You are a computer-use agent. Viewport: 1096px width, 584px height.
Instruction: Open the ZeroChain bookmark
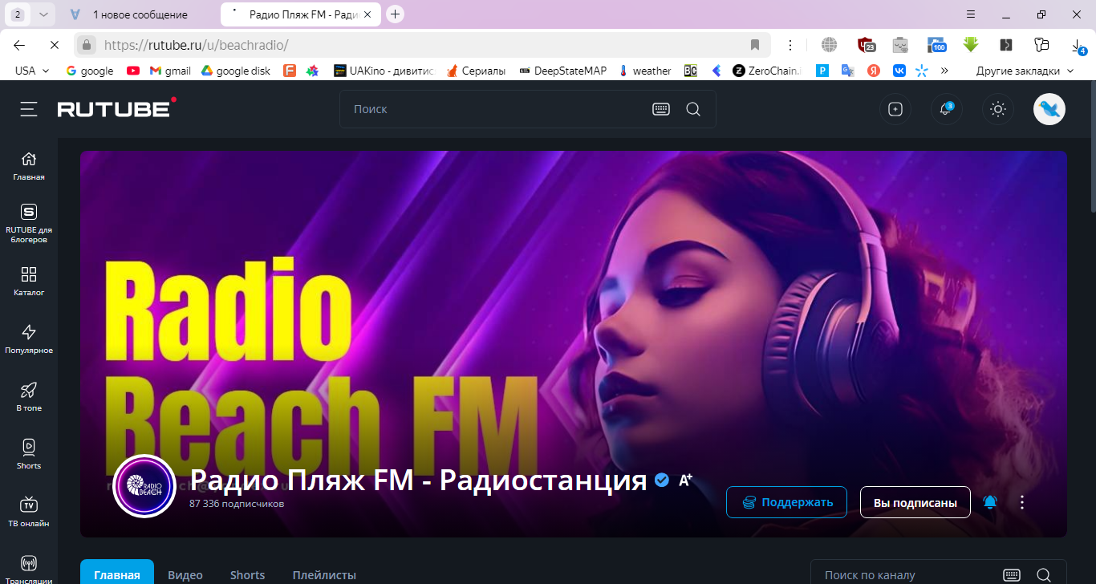pos(767,71)
